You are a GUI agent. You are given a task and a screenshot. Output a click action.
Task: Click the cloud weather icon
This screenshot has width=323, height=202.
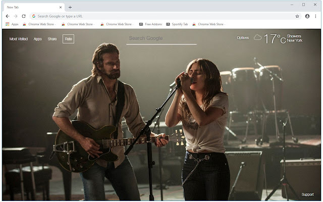pos(257,37)
